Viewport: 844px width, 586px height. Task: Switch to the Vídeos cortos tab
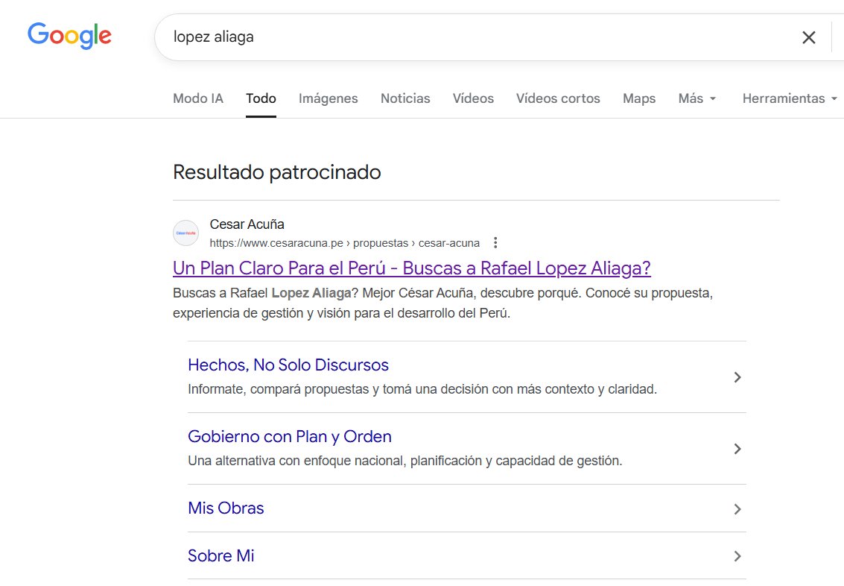558,98
